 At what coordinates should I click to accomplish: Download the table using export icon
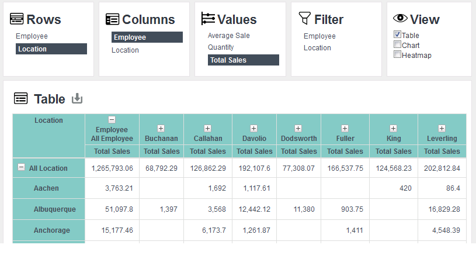(x=77, y=98)
